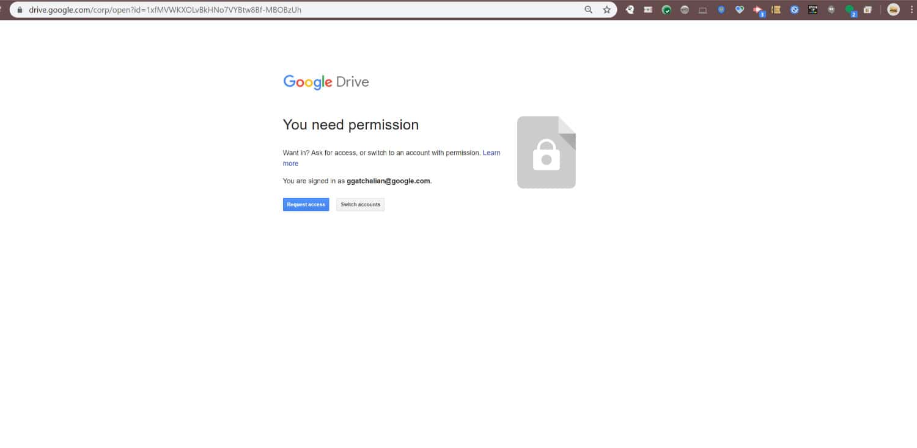Click the Google Drive logo
This screenshot has height=448, width=917.
(326, 82)
